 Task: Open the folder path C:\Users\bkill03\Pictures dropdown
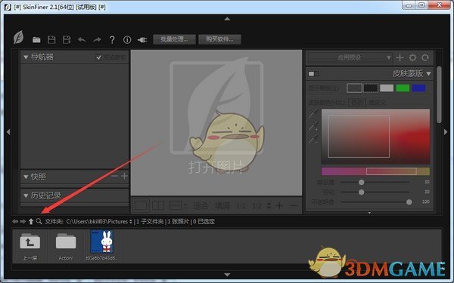tap(99, 221)
